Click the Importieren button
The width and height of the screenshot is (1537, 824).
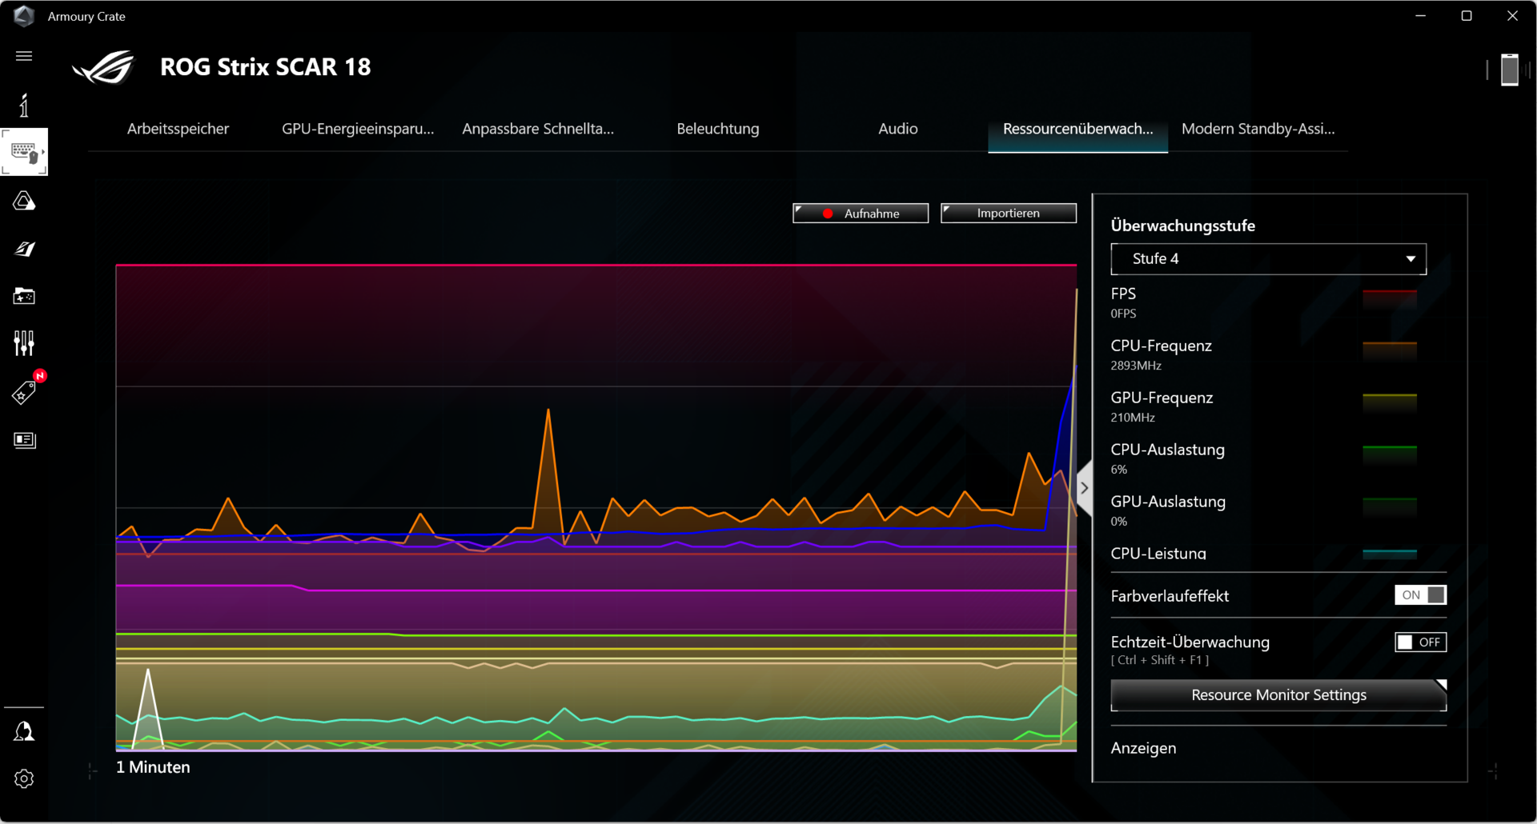click(1009, 214)
